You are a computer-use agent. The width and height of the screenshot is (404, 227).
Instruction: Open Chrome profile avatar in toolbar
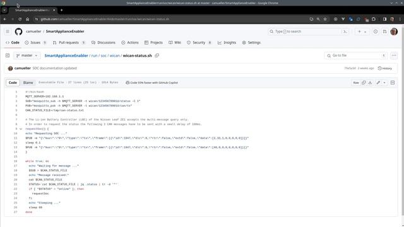coord(392,19)
